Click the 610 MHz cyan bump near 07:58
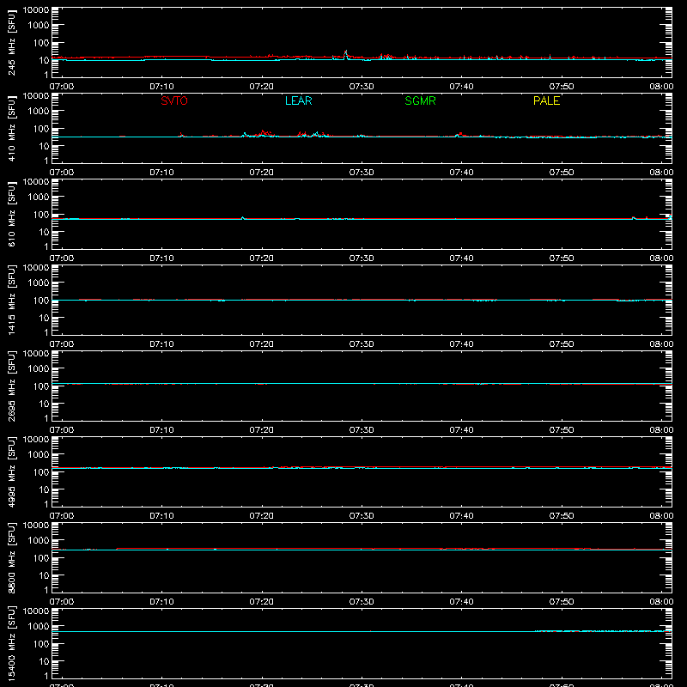Screen dimensions: 687x687 click(634, 217)
